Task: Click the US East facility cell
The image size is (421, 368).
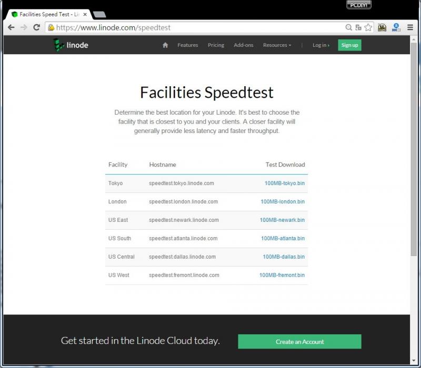Action: pyautogui.click(x=118, y=220)
